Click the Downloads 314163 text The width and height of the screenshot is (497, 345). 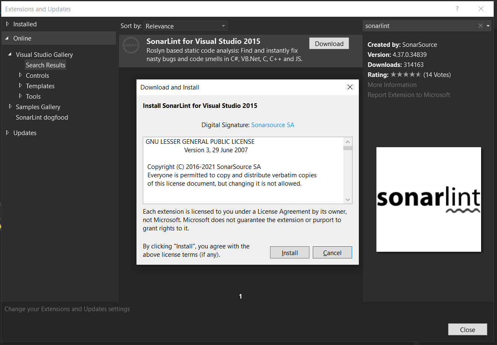click(x=396, y=64)
